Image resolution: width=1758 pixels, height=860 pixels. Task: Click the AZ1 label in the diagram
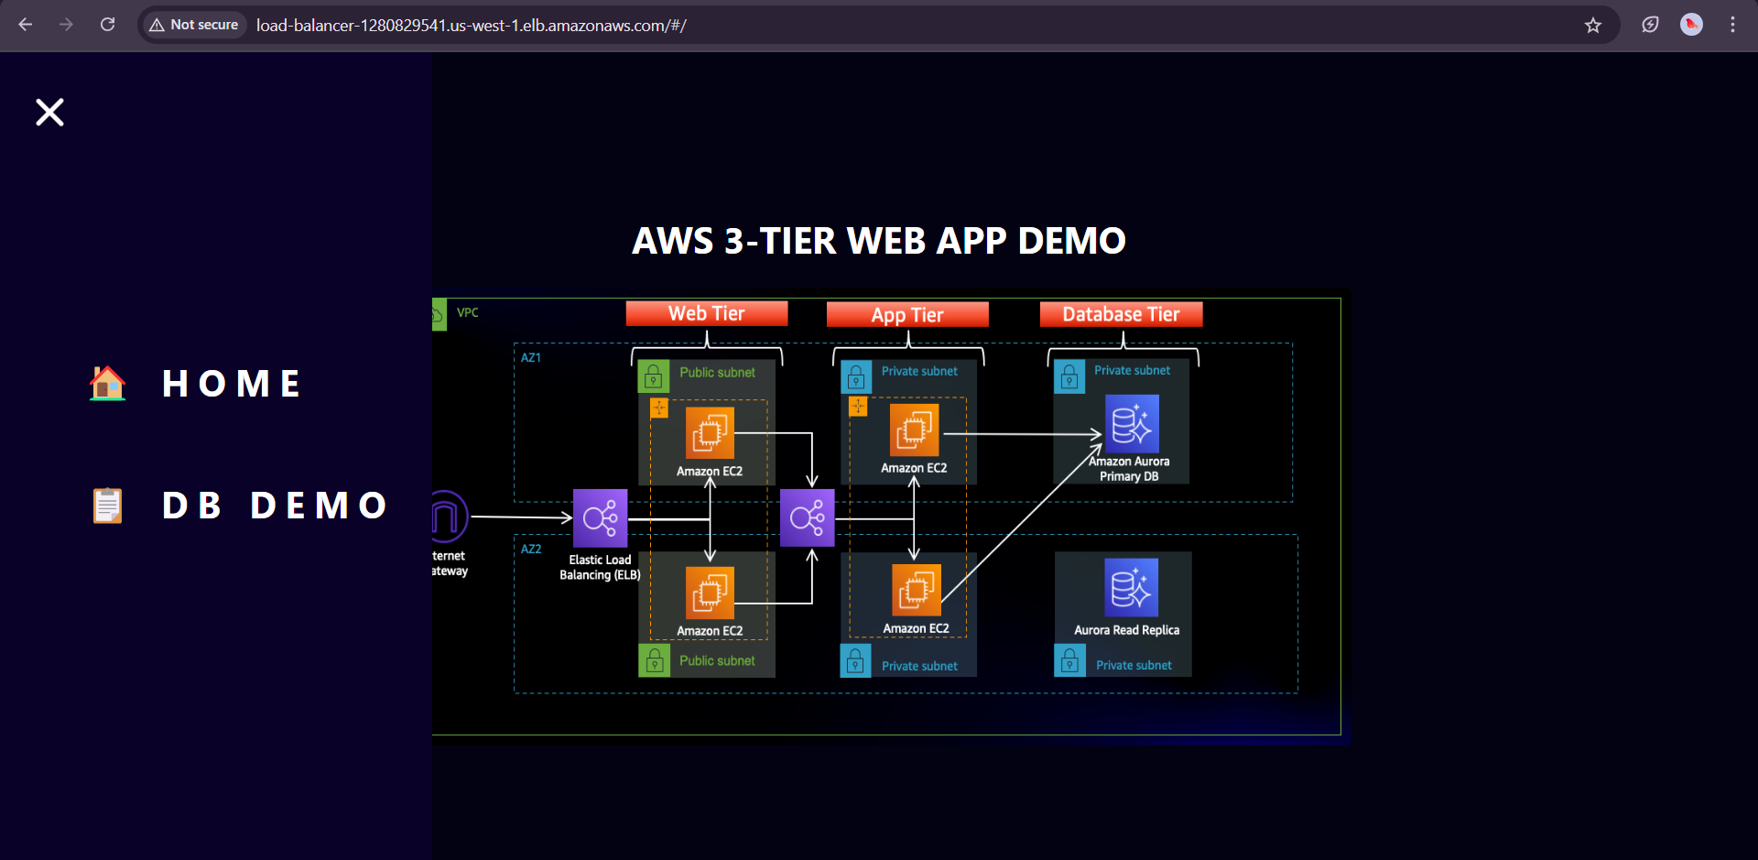[531, 357]
